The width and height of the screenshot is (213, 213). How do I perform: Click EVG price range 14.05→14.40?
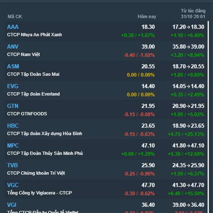click(188, 86)
